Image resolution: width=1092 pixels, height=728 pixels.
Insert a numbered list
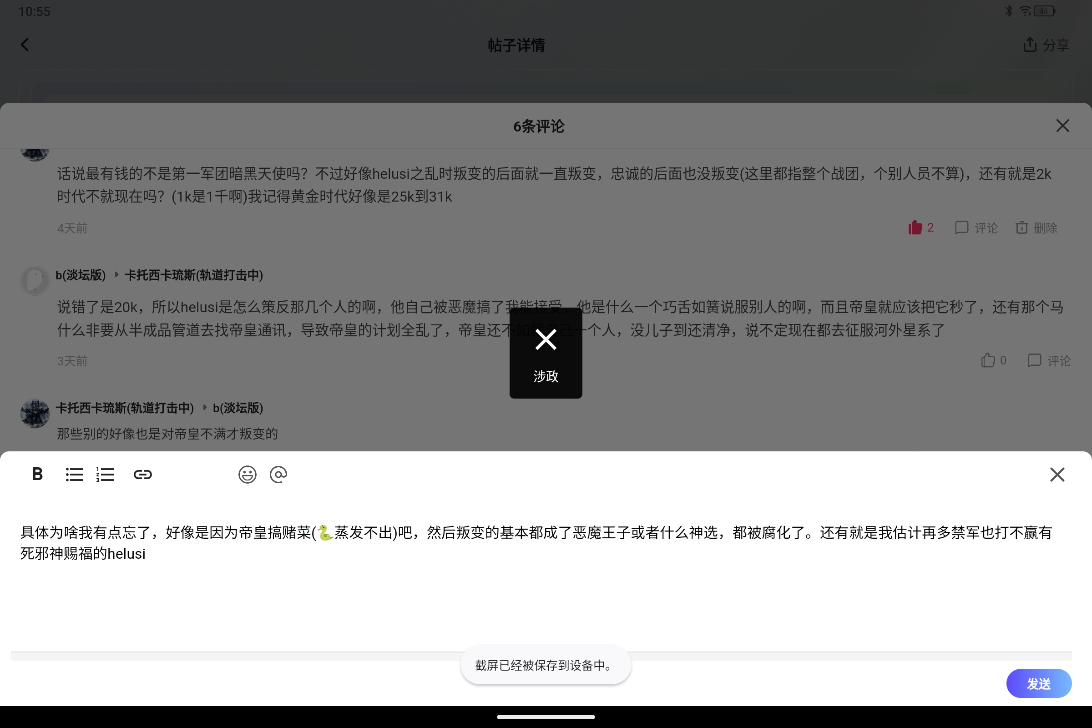click(x=105, y=475)
